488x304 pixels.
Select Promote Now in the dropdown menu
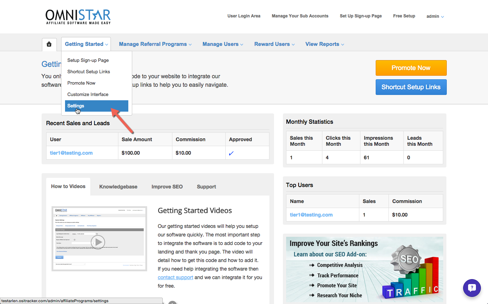click(x=97, y=83)
